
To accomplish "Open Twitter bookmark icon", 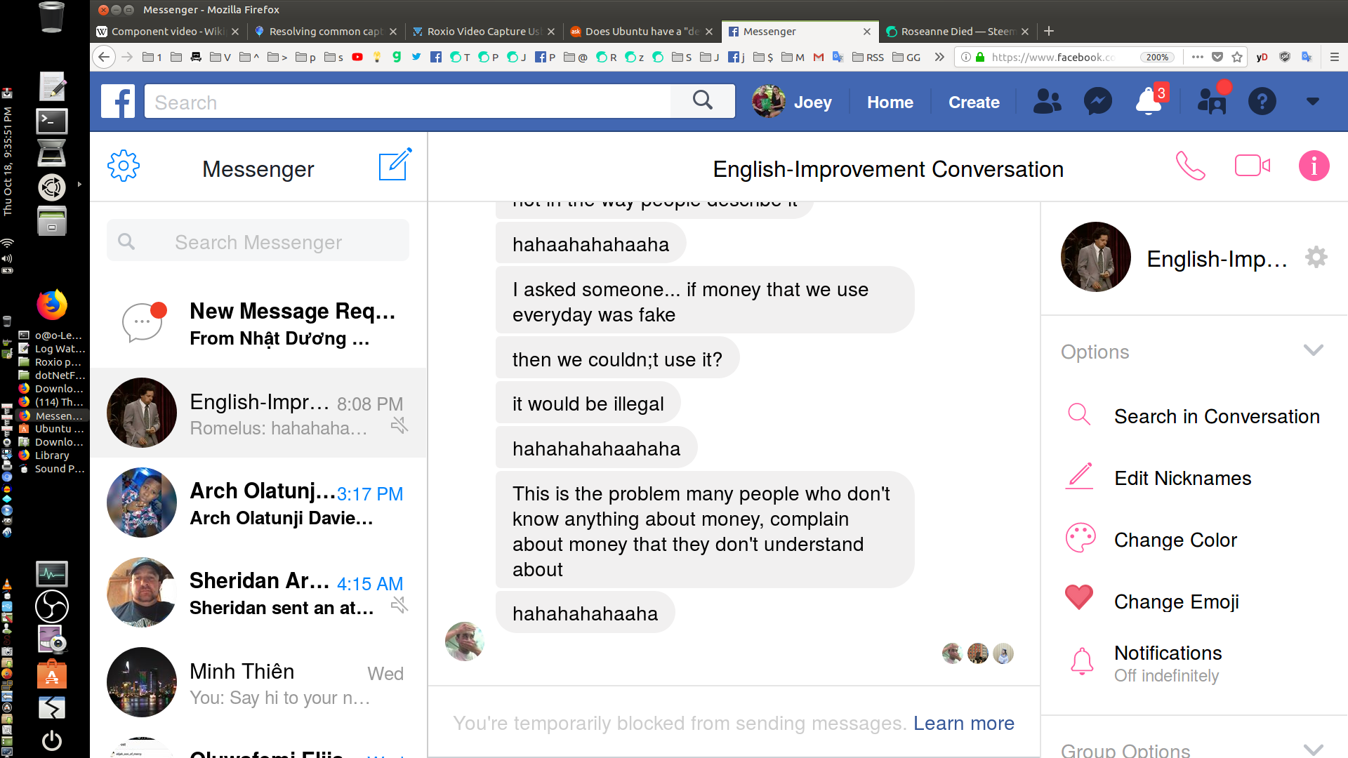I will click(x=416, y=57).
